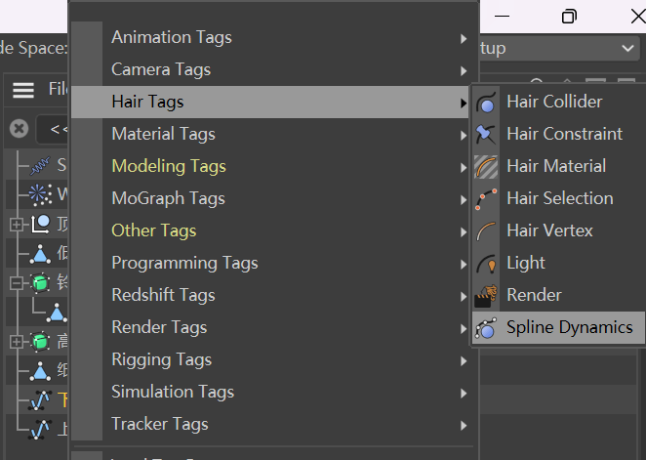Screen dimensions: 646x460
Task: Minimize the application window
Action: tap(502, 17)
